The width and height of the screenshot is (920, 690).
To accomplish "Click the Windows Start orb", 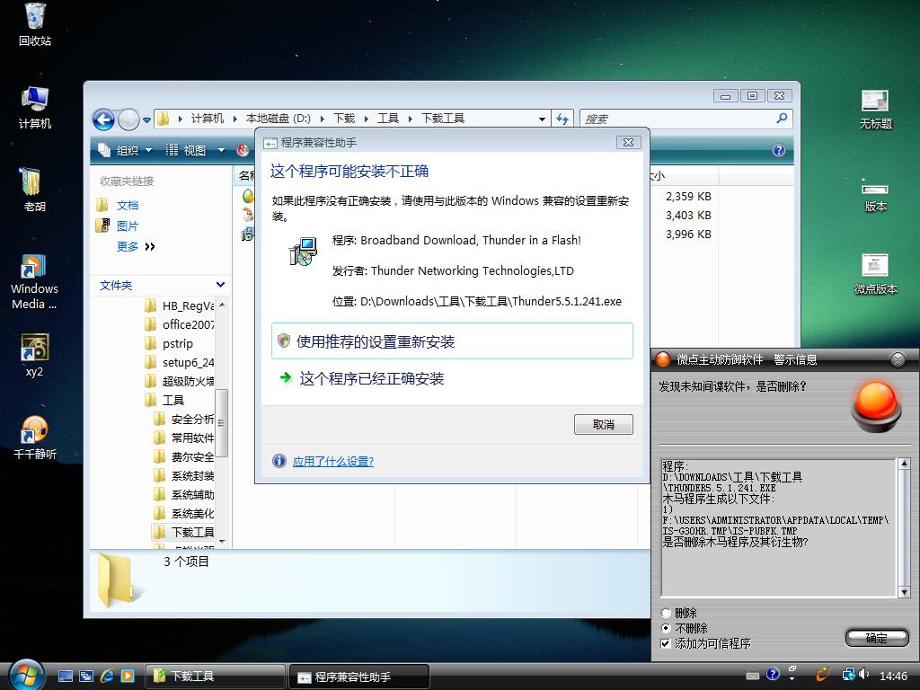I will [25, 674].
